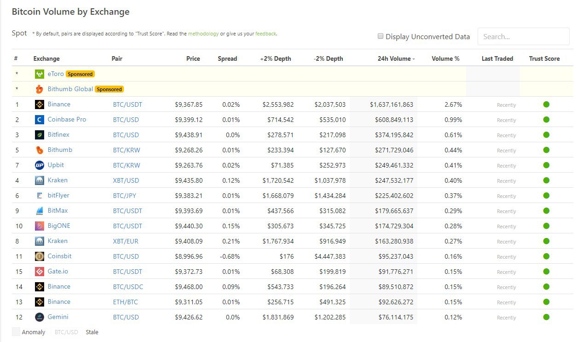Click the -0.68% spread value
583x342 pixels.
[230, 256]
